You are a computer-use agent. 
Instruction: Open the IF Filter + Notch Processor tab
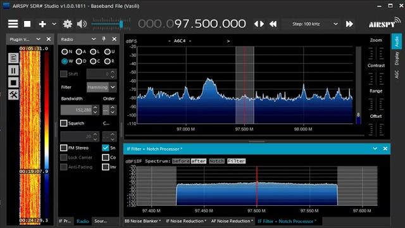pos(287,221)
